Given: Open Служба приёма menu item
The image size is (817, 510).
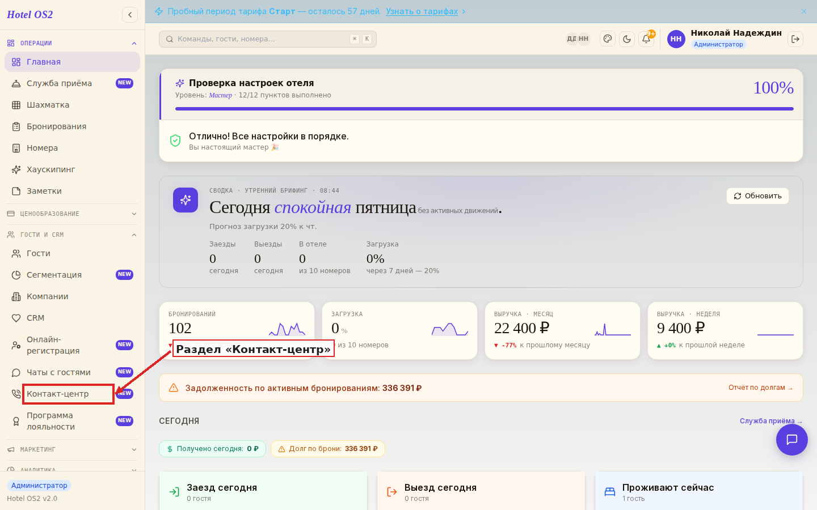Looking at the screenshot, I should 72,83.
